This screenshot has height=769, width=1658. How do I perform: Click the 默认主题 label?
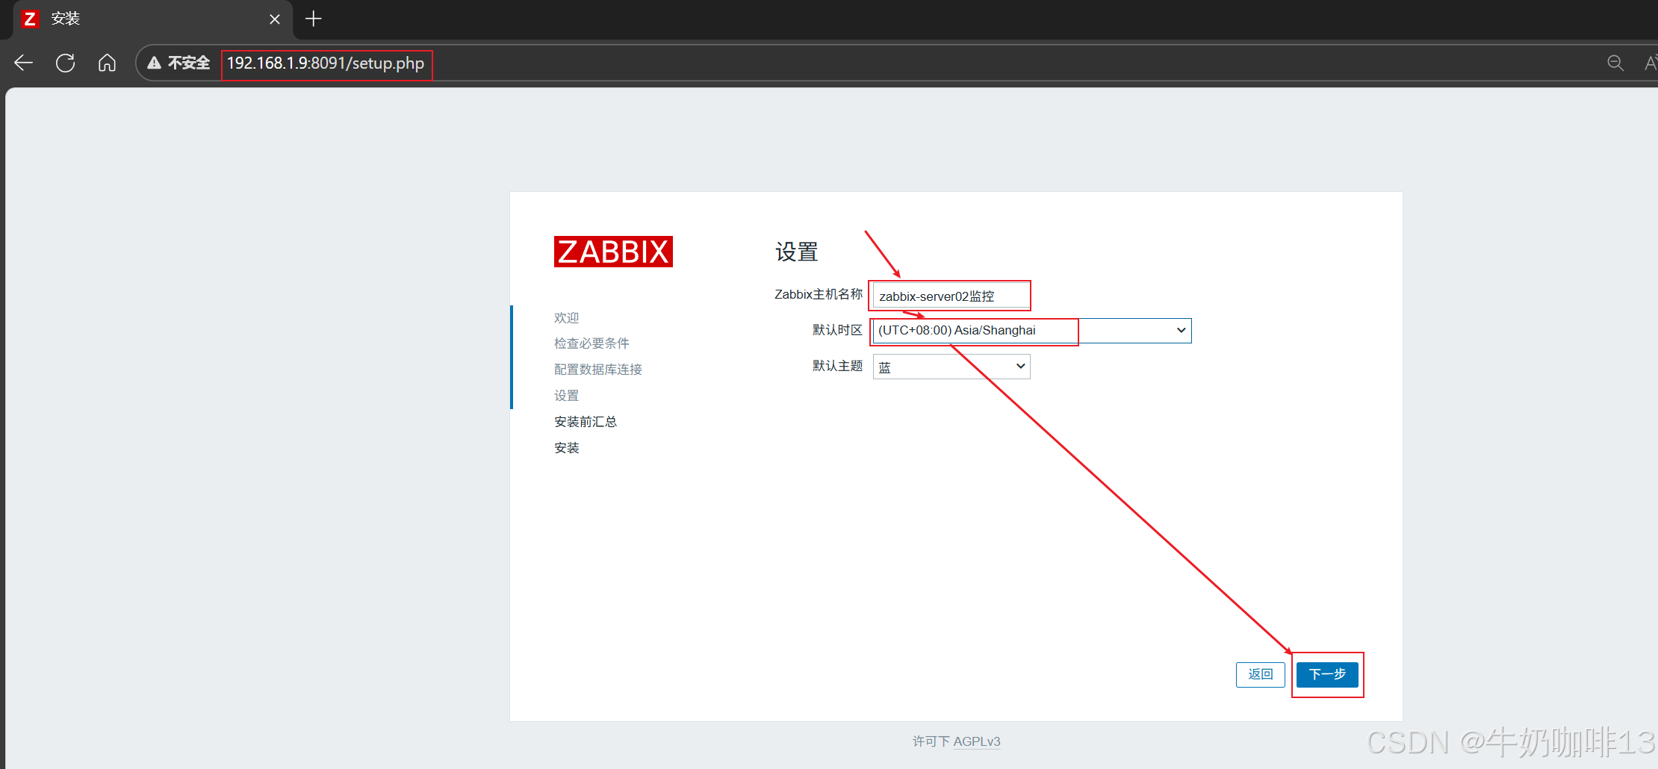(837, 366)
